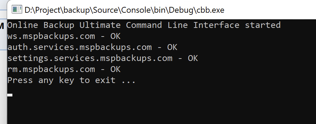Click the OK status after settings.services.mspbackups.com
This screenshot has height=124, width=316.
193,59
